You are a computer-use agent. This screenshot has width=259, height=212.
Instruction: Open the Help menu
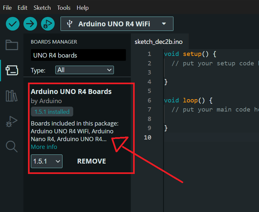83,7
